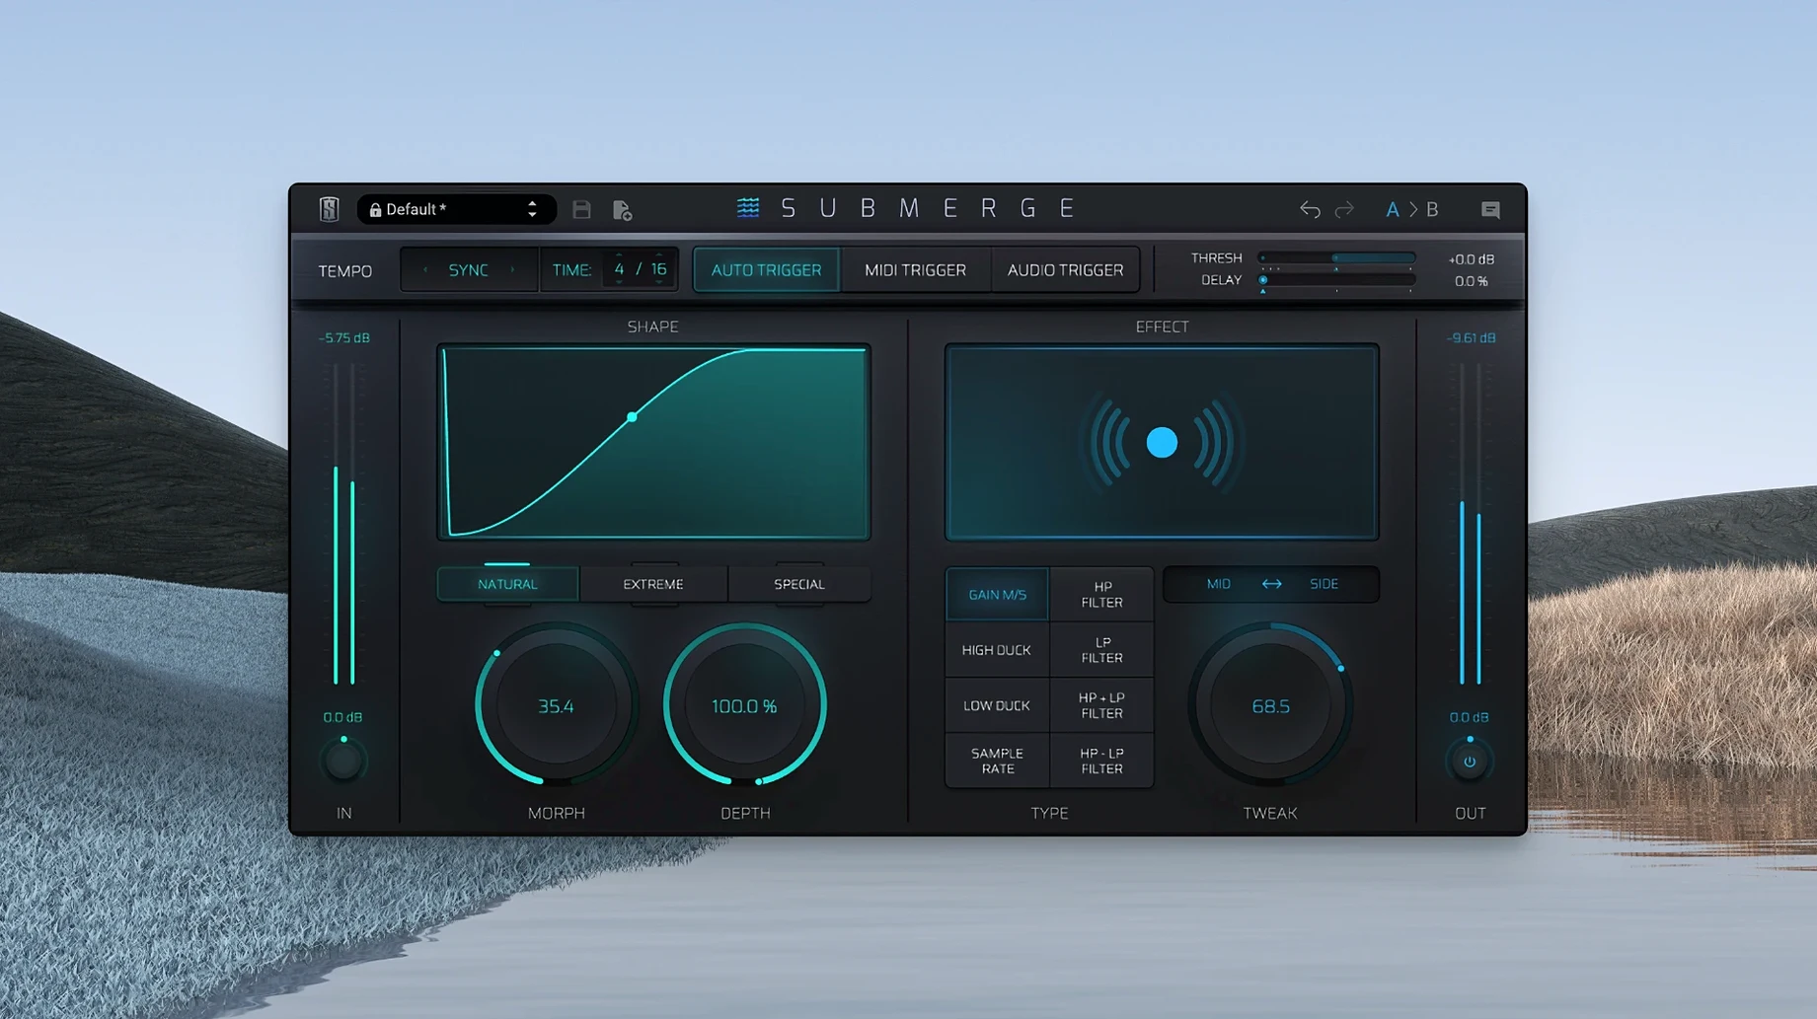This screenshot has height=1019, width=1817.
Task: Choose the Sample Rate effect type
Action: coord(997,761)
